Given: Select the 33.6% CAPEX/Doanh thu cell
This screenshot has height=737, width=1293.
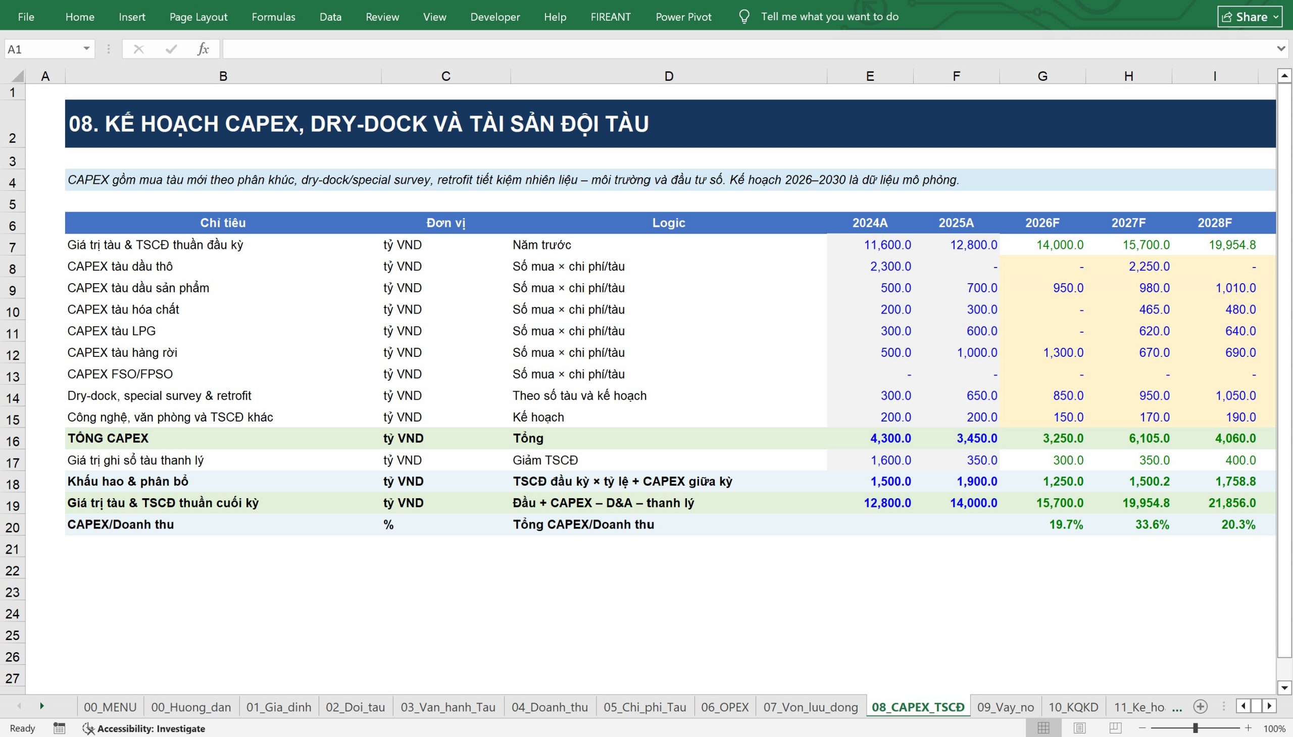Looking at the screenshot, I should pyautogui.click(x=1128, y=524).
